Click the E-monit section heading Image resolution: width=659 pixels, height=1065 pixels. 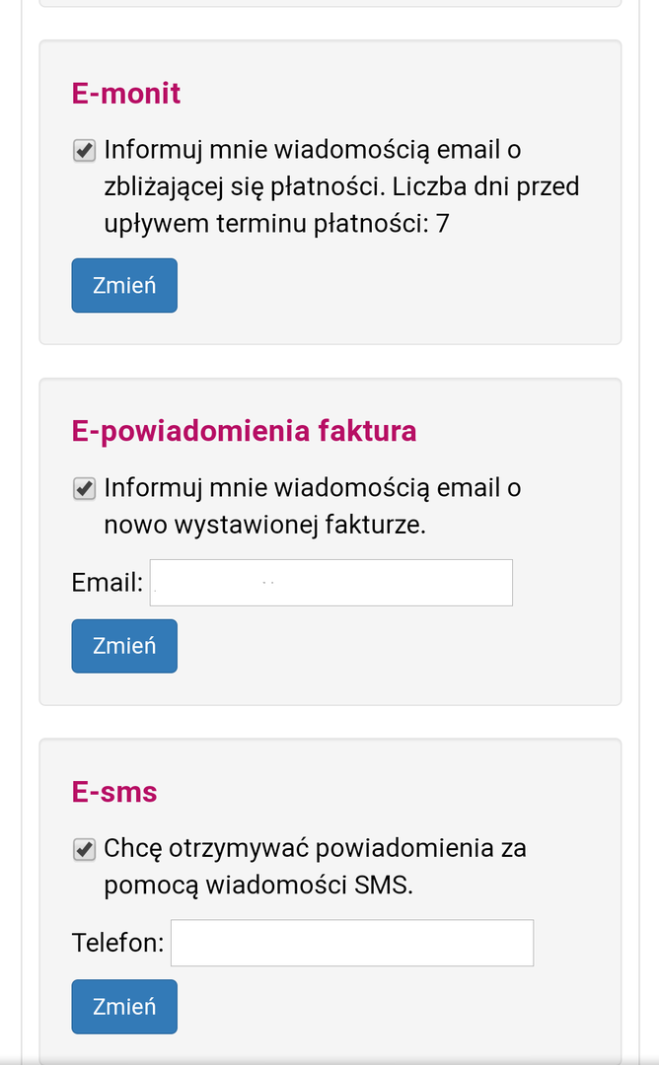126,94
